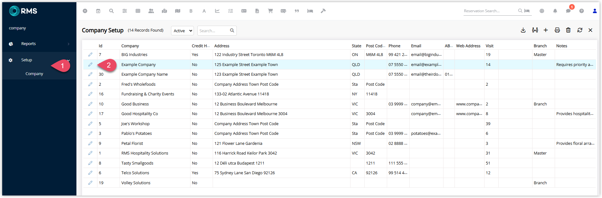Image resolution: width=602 pixels, height=198 pixels.
Task: Click Tasty Smallgoods company name
Action: pyautogui.click(x=137, y=163)
